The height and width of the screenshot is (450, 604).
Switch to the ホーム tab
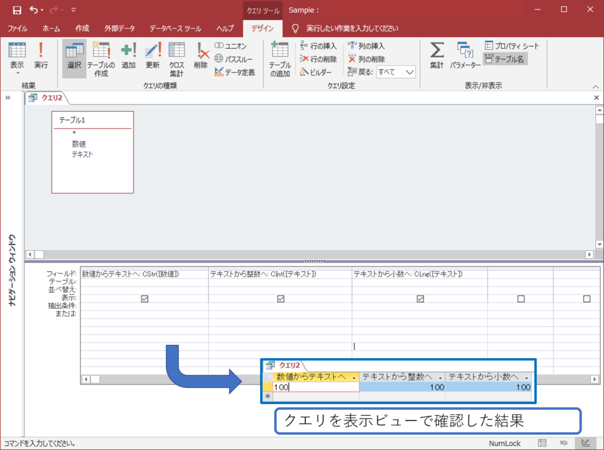51,28
